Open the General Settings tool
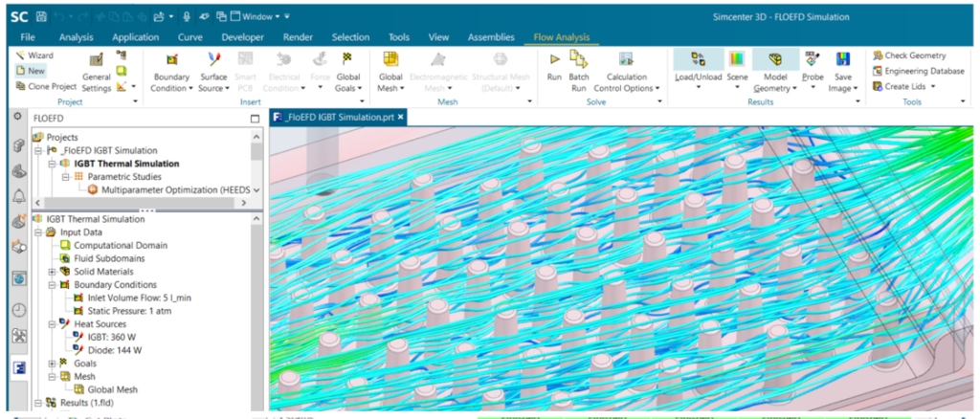The width and height of the screenshot is (980, 419). 97,73
